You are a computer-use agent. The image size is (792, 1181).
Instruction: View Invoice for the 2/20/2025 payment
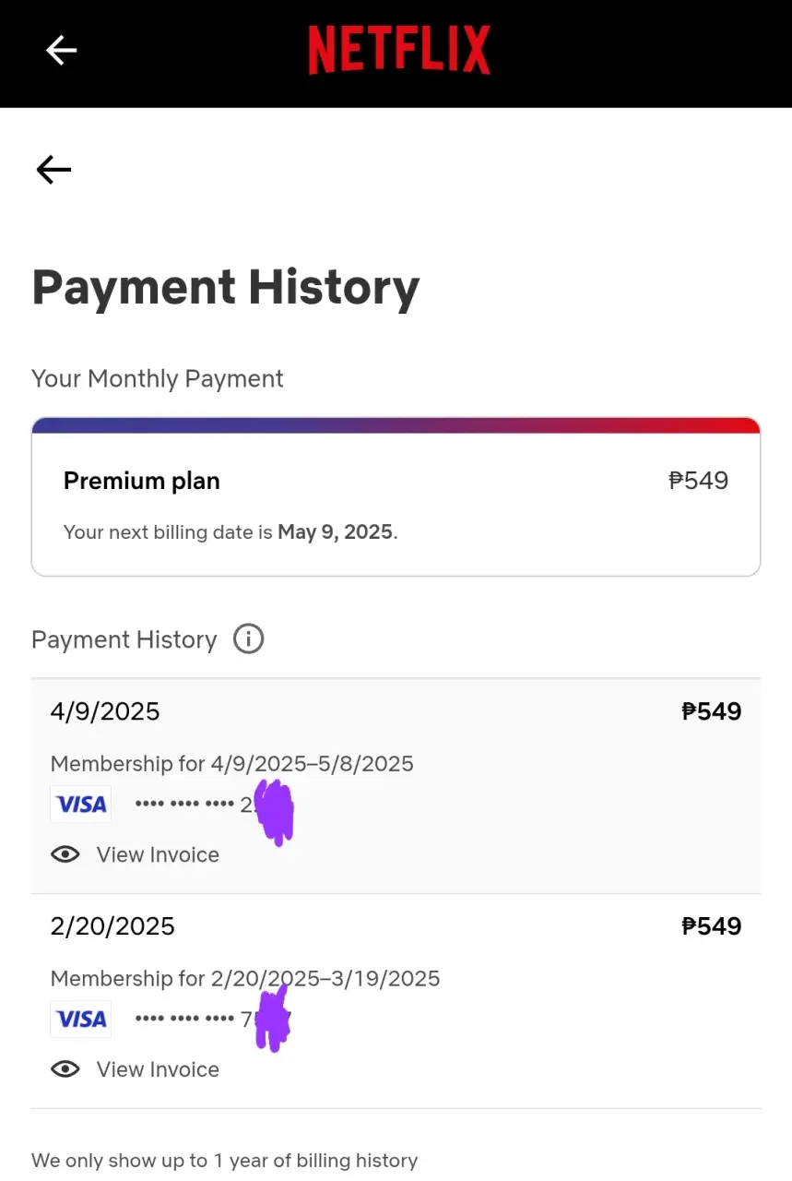(158, 1069)
